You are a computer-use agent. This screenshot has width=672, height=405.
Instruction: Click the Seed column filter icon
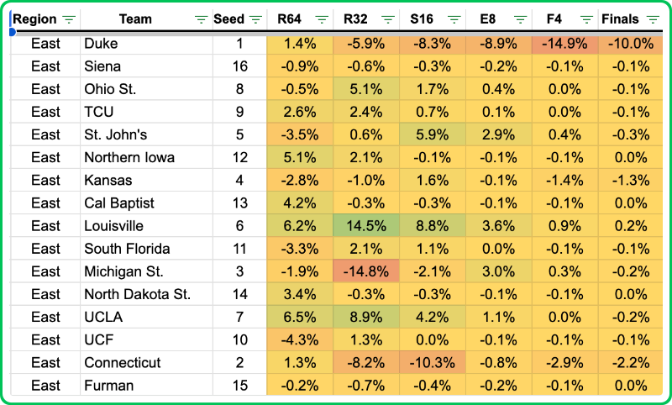click(255, 19)
